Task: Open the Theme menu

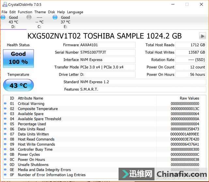Action: click(x=40, y=12)
